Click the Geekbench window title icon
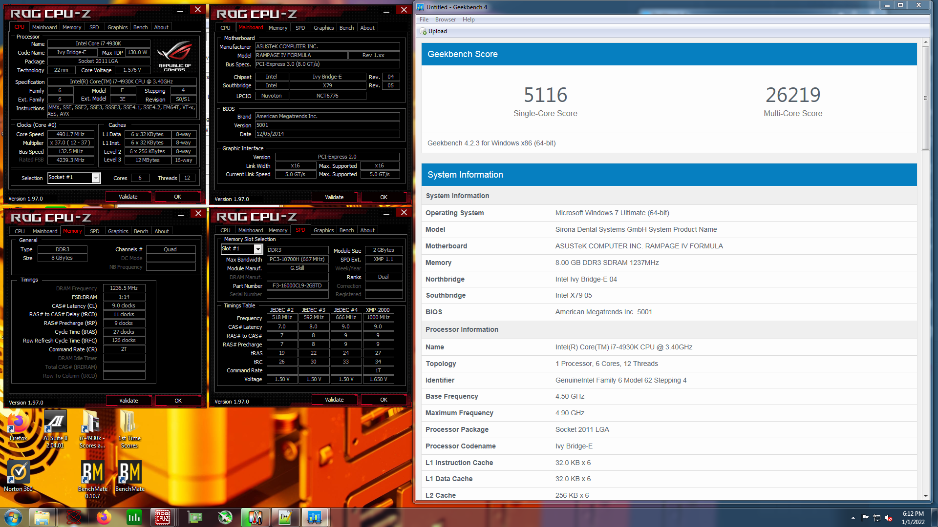This screenshot has width=938, height=527. click(x=420, y=7)
